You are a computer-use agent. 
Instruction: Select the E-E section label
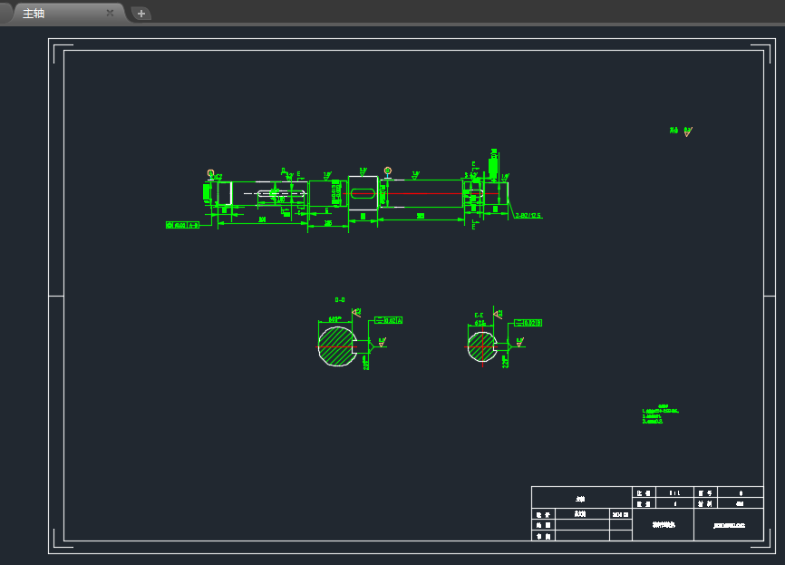pyautogui.click(x=480, y=315)
